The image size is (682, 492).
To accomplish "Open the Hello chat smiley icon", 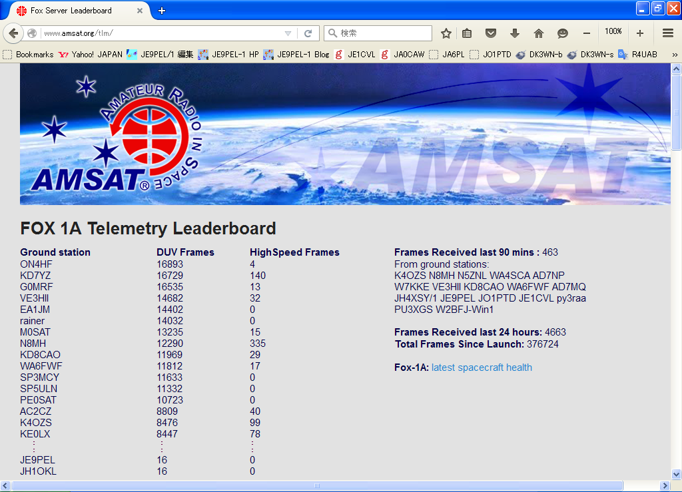I will click(x=562, y=33).
